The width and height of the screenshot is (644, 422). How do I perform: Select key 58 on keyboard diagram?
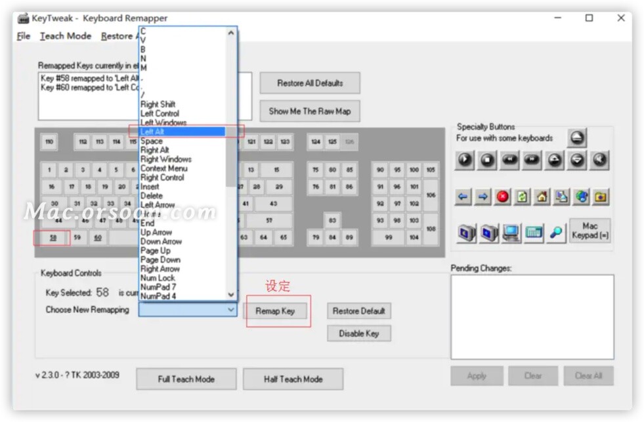53,238
